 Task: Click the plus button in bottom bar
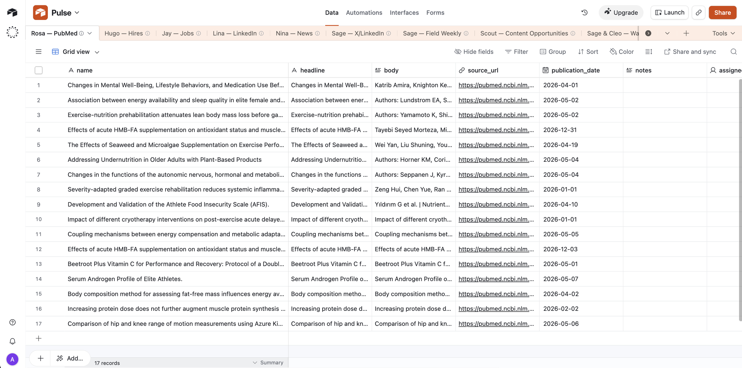40,358
